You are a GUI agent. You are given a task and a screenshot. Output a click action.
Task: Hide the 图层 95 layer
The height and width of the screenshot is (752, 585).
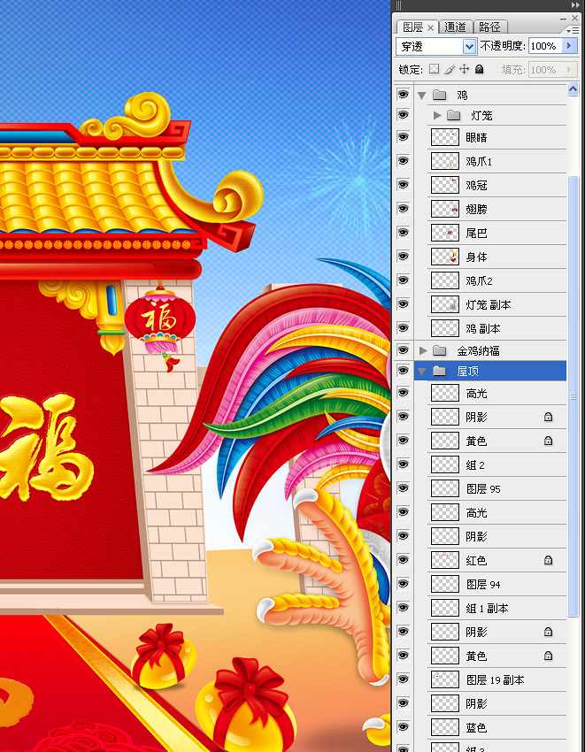coord(403,488)
